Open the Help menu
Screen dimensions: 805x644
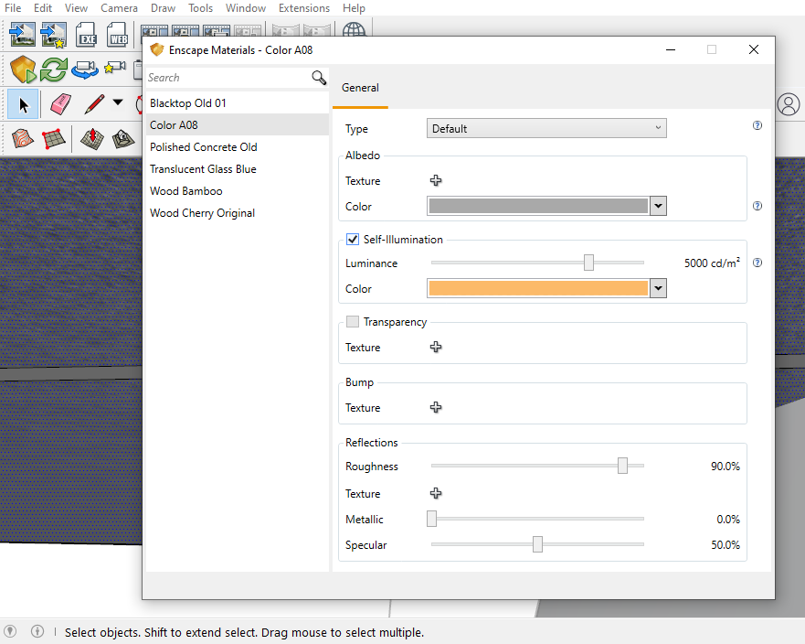point(354,8)
